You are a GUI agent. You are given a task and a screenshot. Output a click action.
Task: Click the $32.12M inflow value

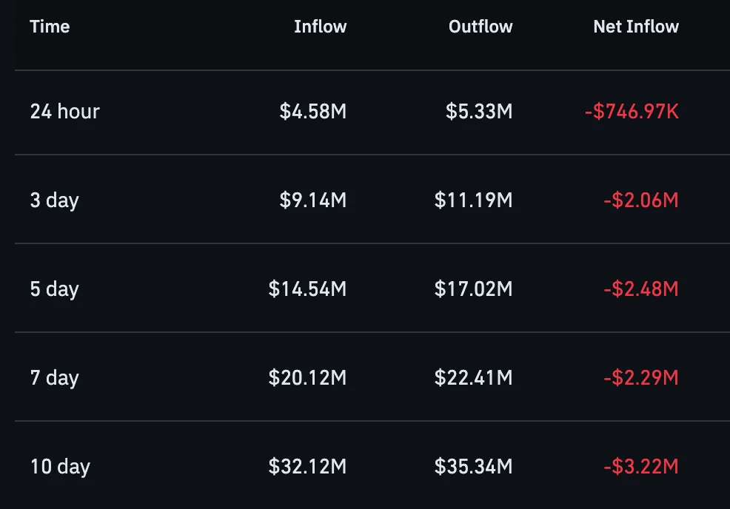click(307, 467)
